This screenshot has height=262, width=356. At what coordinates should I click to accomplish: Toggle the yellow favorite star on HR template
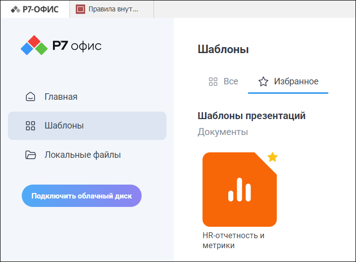tap(272, 157)
